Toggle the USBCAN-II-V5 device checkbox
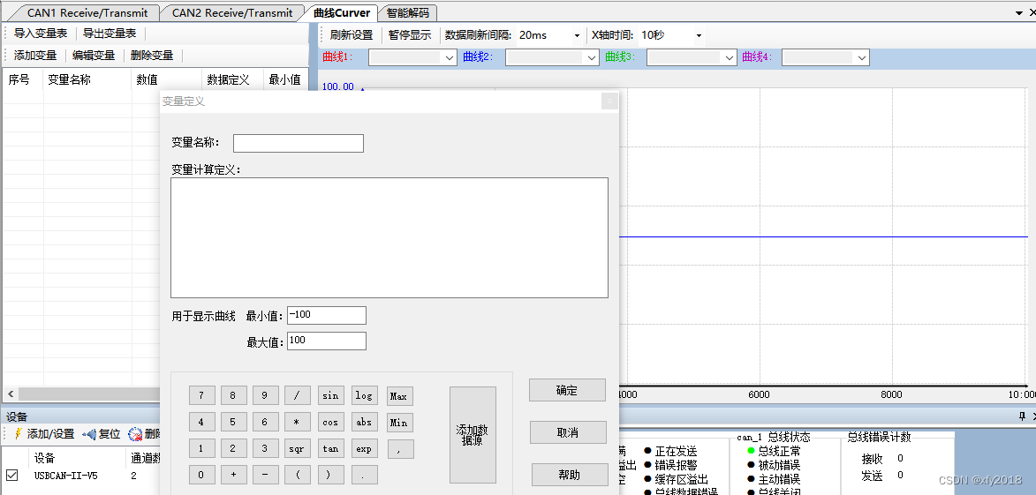Image resolution: width=1036 pixels, height=495 pixels. [11, 476]
